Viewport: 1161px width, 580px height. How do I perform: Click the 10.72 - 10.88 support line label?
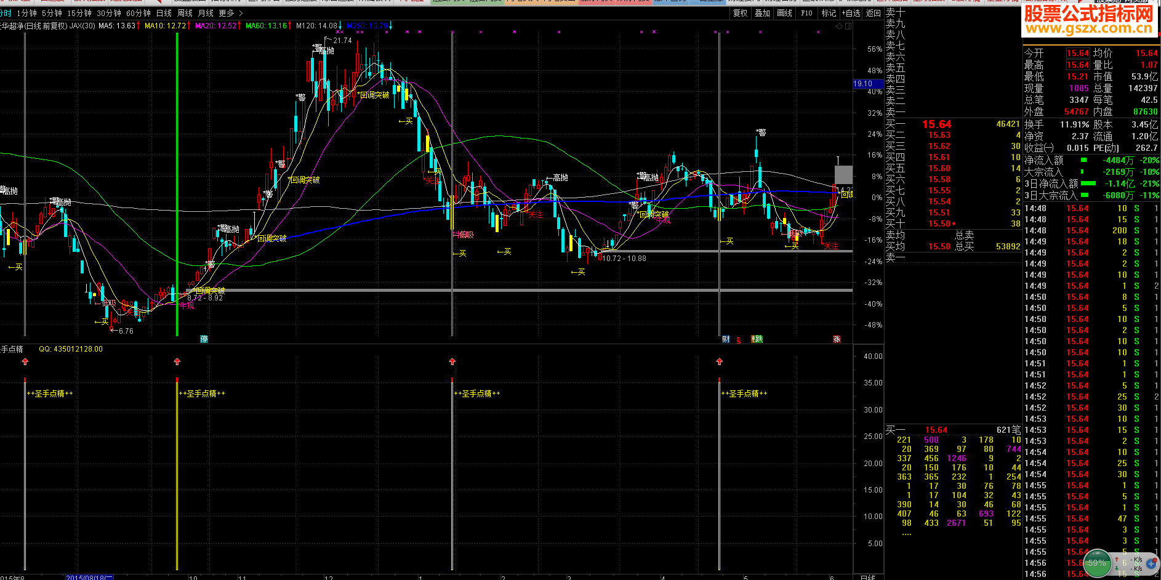point(624,259)
